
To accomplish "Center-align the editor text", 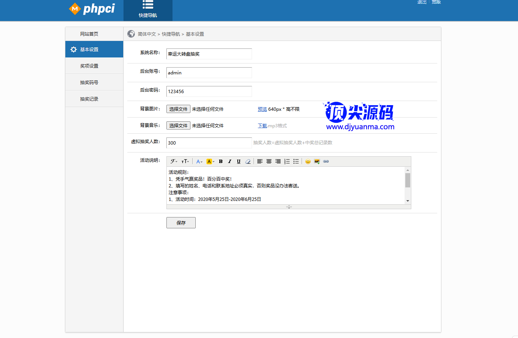I will point(269,161).
